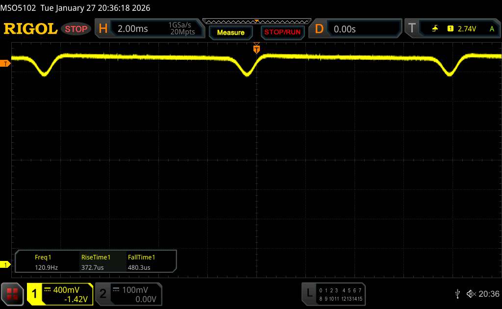Toggle channel 1 with the yellow 1 box
Screen dimensions: 502x309
click(x=35, y=293)
